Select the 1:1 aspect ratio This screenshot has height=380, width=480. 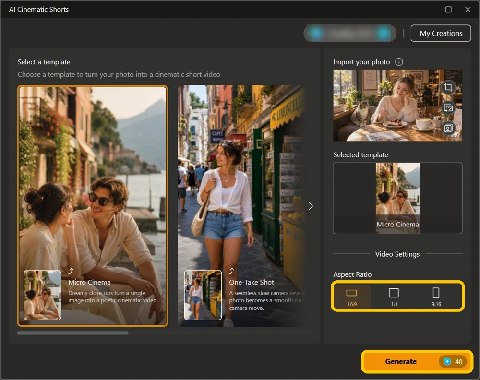pos(394,296)
